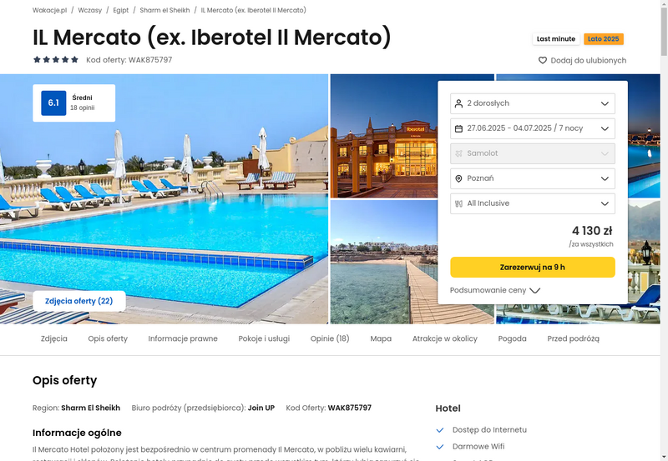The height and width of the screenshot is (461, 668).
Task: Click the calendar icon in date field
Action: [x=458, y=128]
